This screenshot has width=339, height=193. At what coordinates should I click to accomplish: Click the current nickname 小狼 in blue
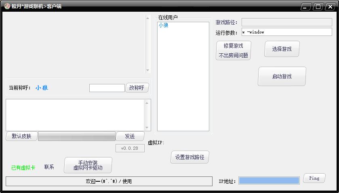42,88
